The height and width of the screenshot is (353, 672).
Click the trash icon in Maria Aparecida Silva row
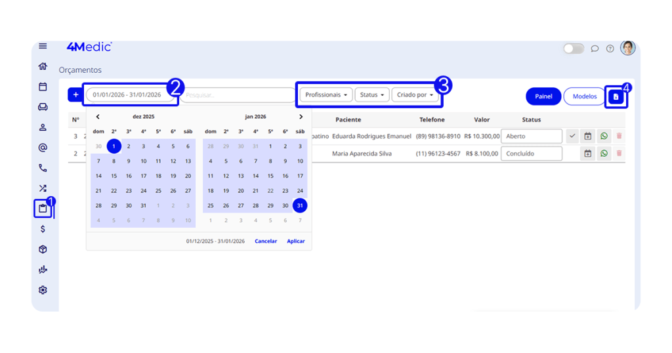point(619,154)
